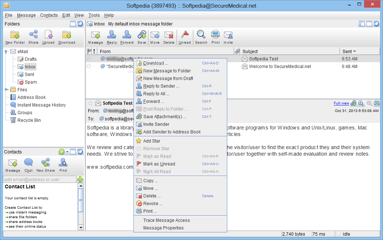383x240 pixels.
Task: Sort by the Sent column header
Action: [360, 51]
